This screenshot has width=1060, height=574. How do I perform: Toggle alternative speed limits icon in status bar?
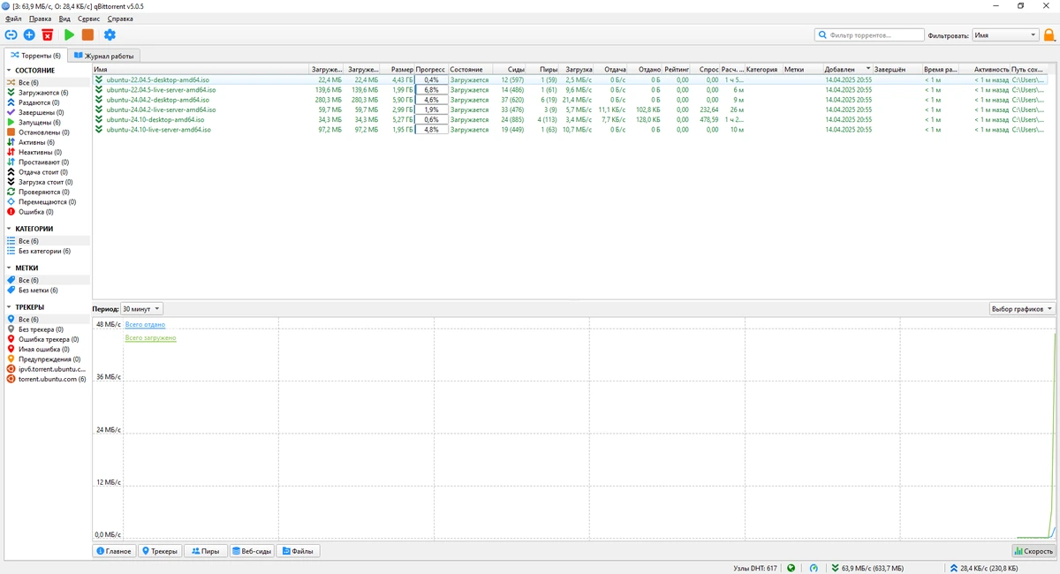(x=814, y=568)
